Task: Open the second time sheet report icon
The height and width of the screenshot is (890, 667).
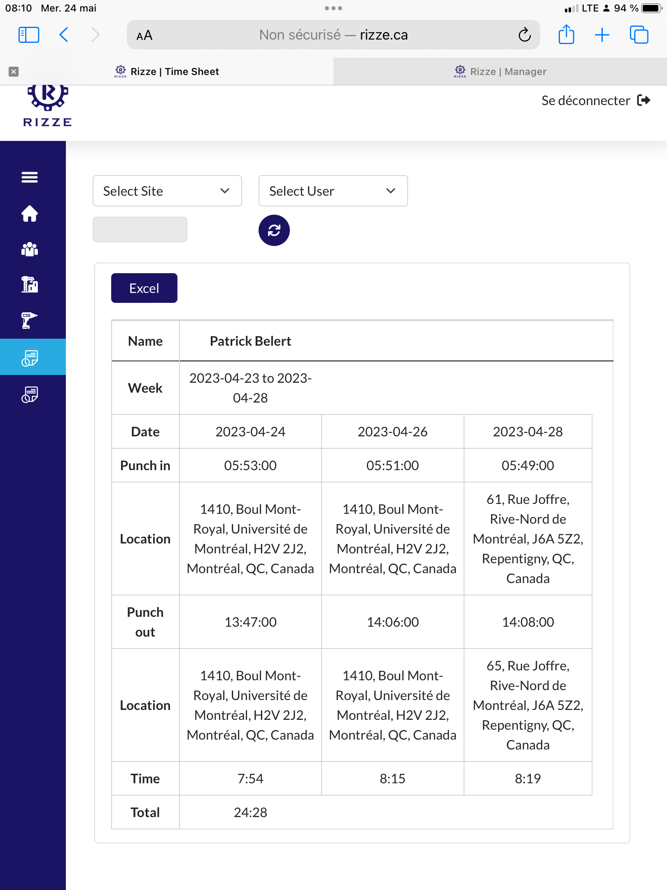Action: coord(30,394)
